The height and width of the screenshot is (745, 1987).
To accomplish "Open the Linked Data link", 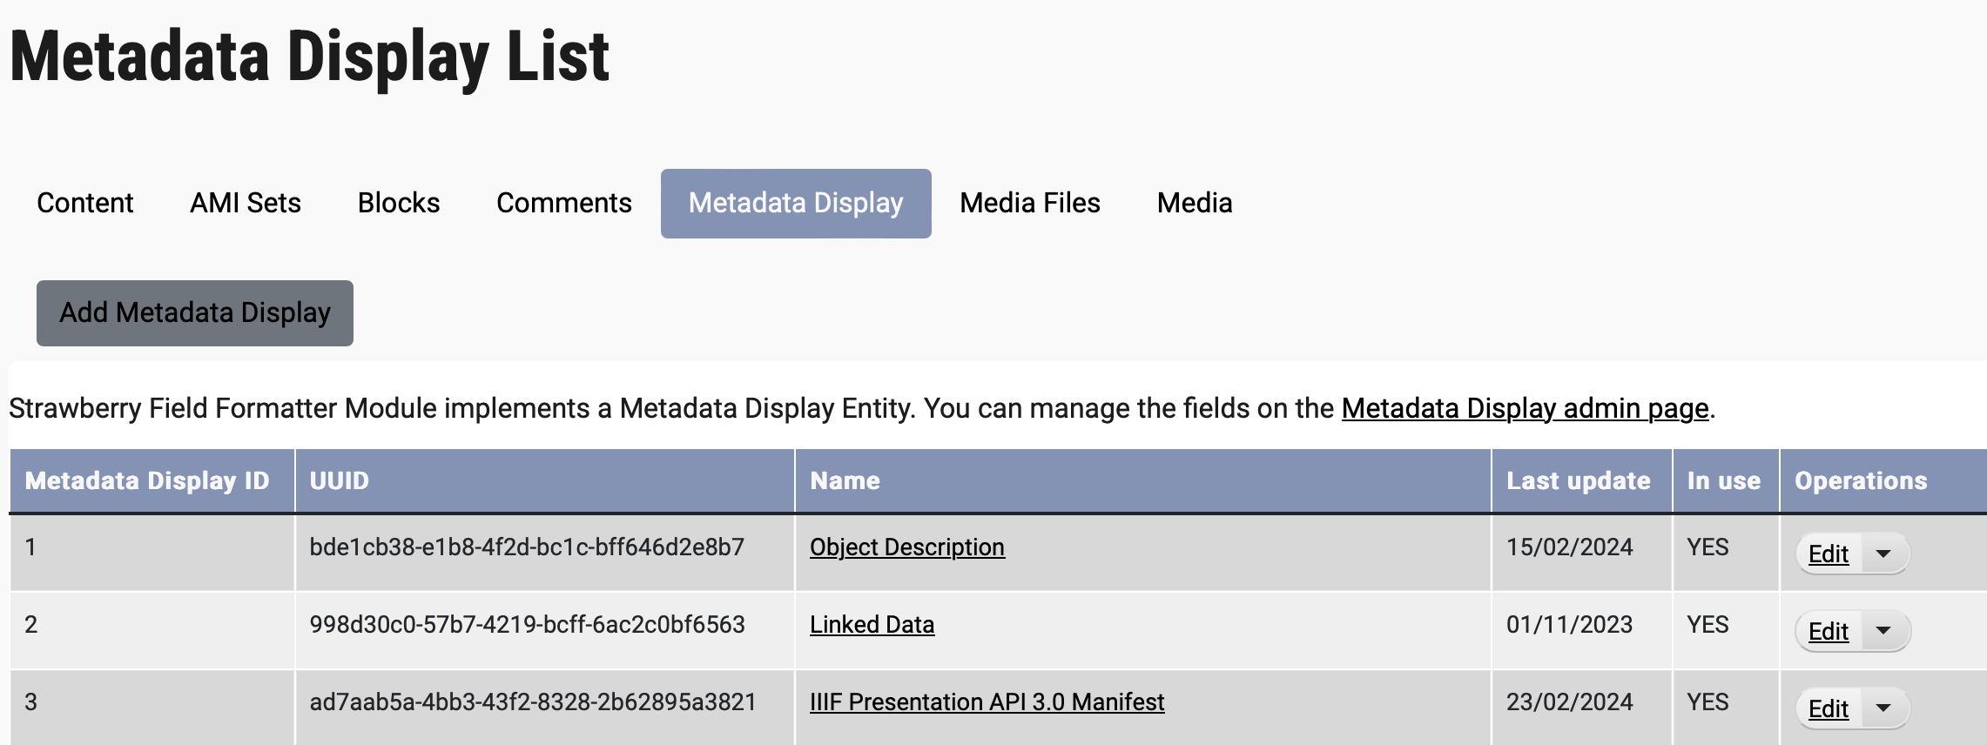I will (x=872, y=625).
